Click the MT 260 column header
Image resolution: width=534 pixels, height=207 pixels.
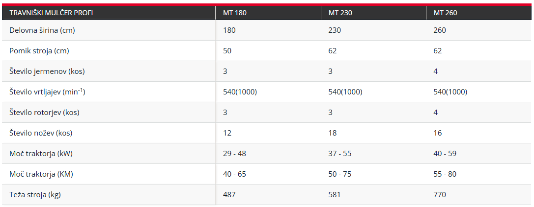tap(446, 13)
